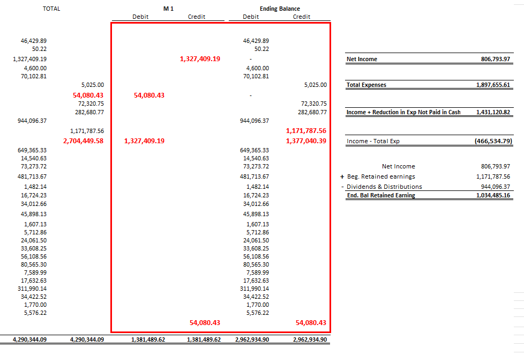Select Ending Balance Debit total 2,962,934.90
524x354 pixels.
point(252,340)
